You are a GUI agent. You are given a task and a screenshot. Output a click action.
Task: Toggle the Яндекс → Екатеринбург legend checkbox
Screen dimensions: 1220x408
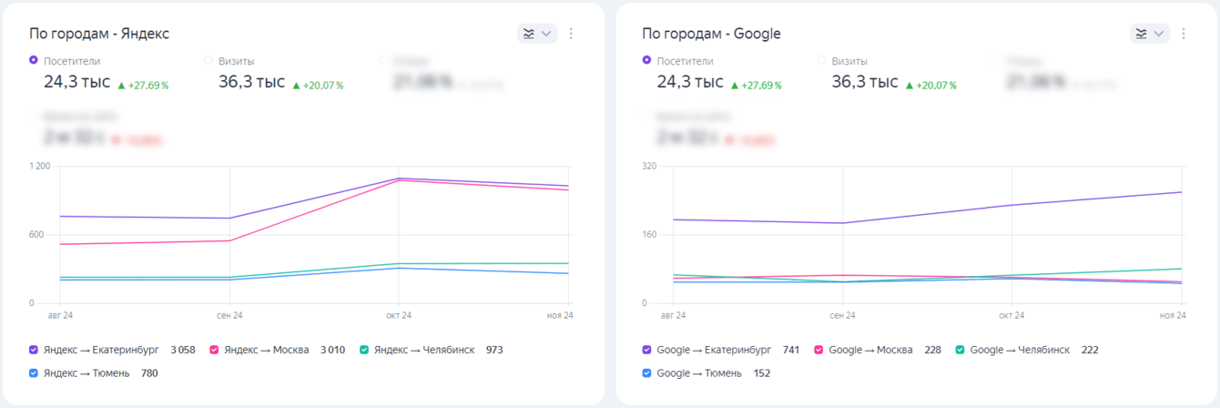34,350
